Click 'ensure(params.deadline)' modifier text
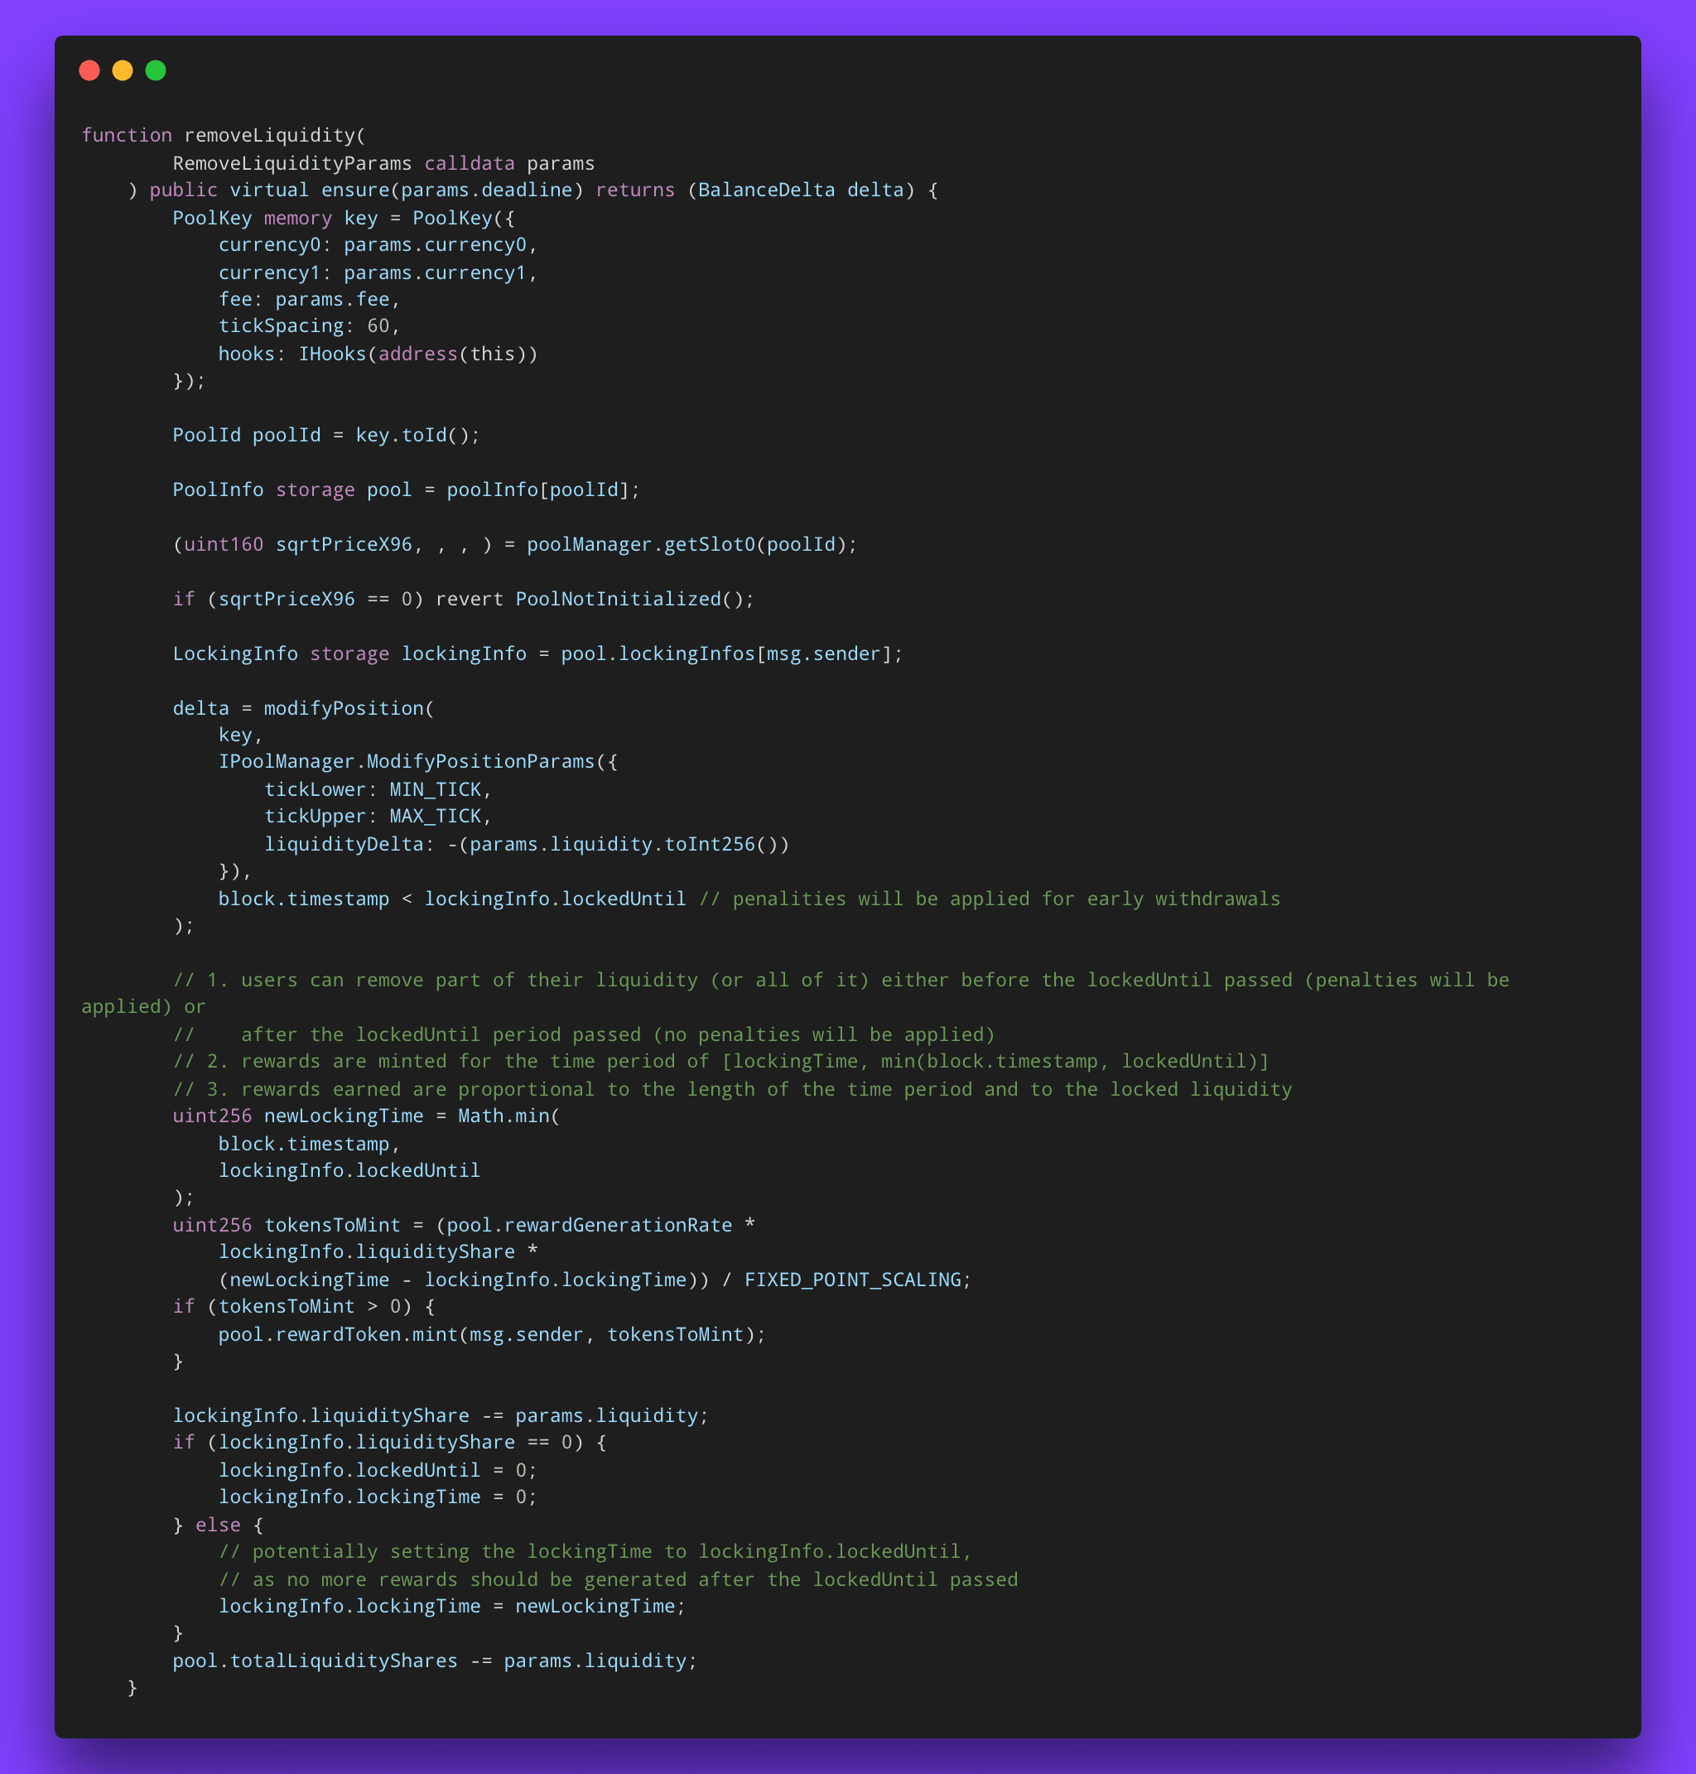Viewport: 1696px width, 1774px height. click(452, 190)
